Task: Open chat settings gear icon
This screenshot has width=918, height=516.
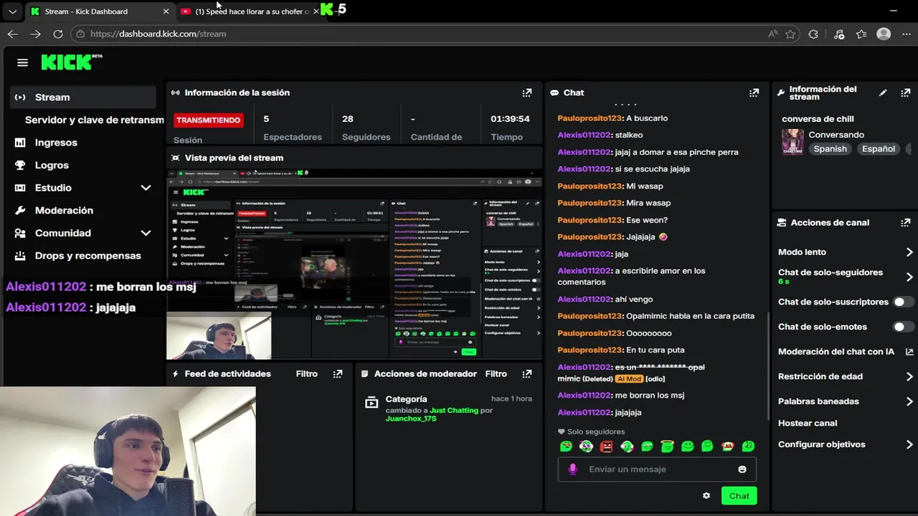Action: (x=706, y=496)
